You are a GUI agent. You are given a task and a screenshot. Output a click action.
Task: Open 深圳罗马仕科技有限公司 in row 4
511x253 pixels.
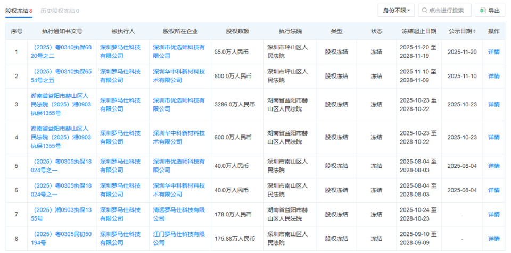[120, 138]
